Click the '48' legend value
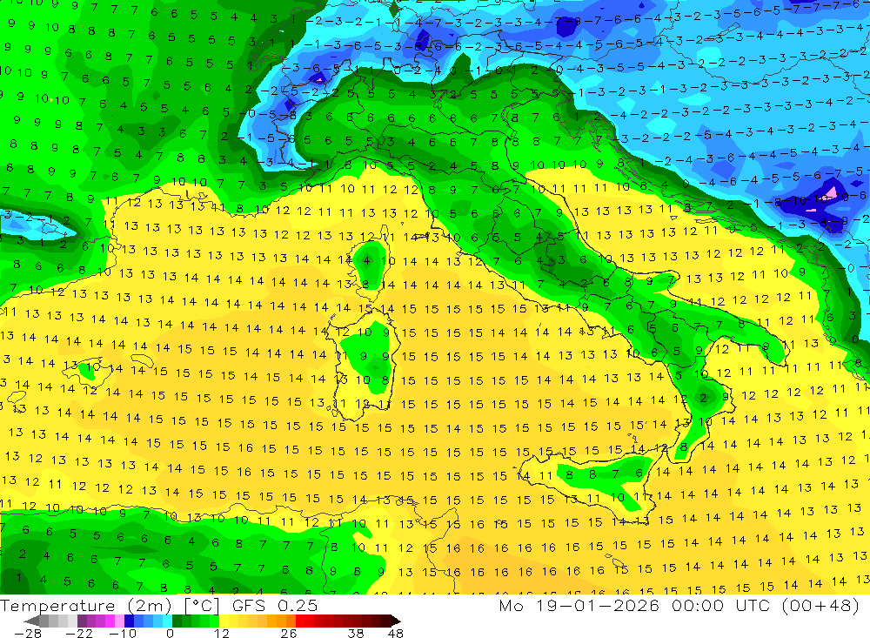The image size is (870, 638). point(396,633)
